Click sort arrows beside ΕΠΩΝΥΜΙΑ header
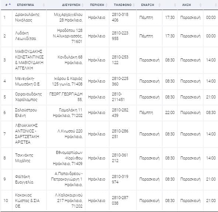Screen dimensions: 218x212 44,5
